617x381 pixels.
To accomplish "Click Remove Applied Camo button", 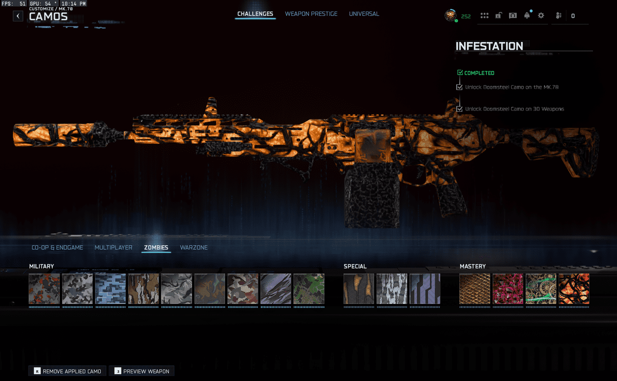I will click(x=67, y=371).
